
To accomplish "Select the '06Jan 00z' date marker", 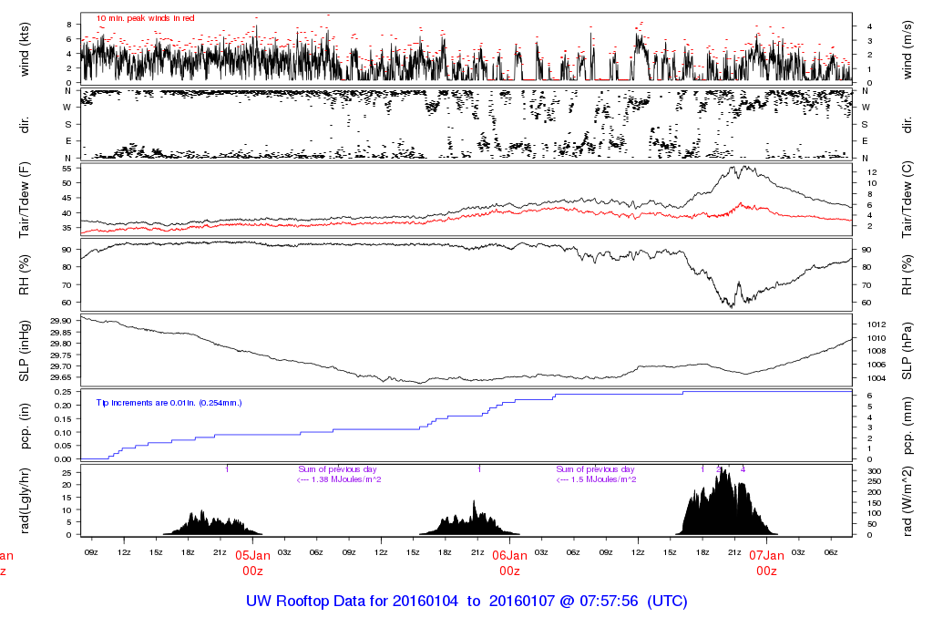I will 510,563.
